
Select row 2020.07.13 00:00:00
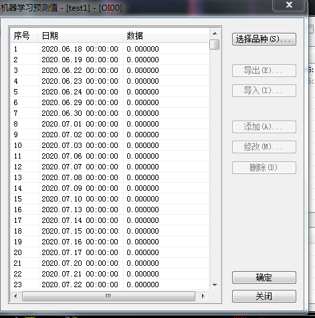[x=110, y=210]
